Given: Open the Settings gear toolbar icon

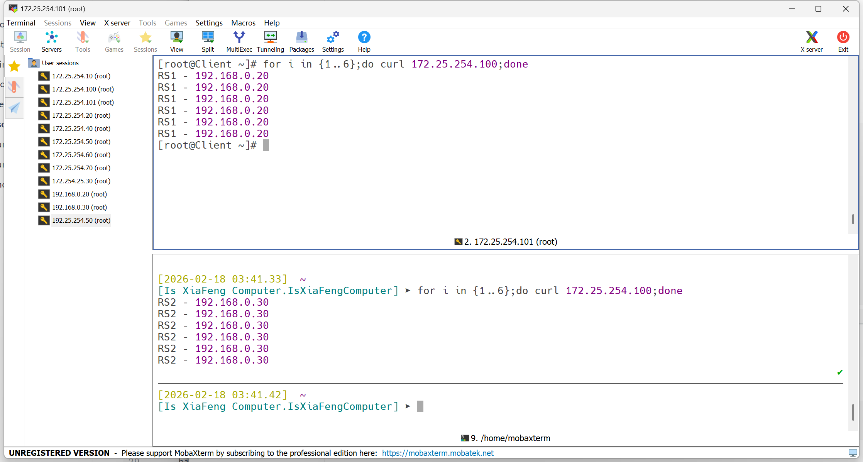Looking at the screenshot, I should pos(333,41).
